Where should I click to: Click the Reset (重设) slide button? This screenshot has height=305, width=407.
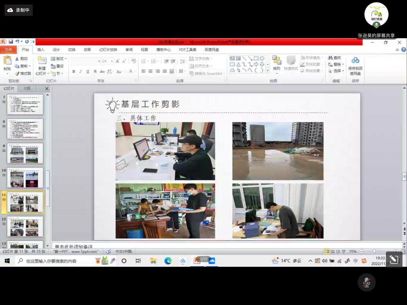57,66
